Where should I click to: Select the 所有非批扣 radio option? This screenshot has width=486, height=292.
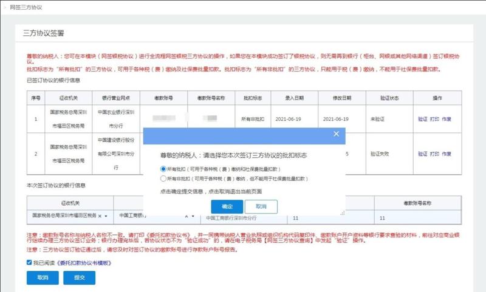tap(163, 179)
